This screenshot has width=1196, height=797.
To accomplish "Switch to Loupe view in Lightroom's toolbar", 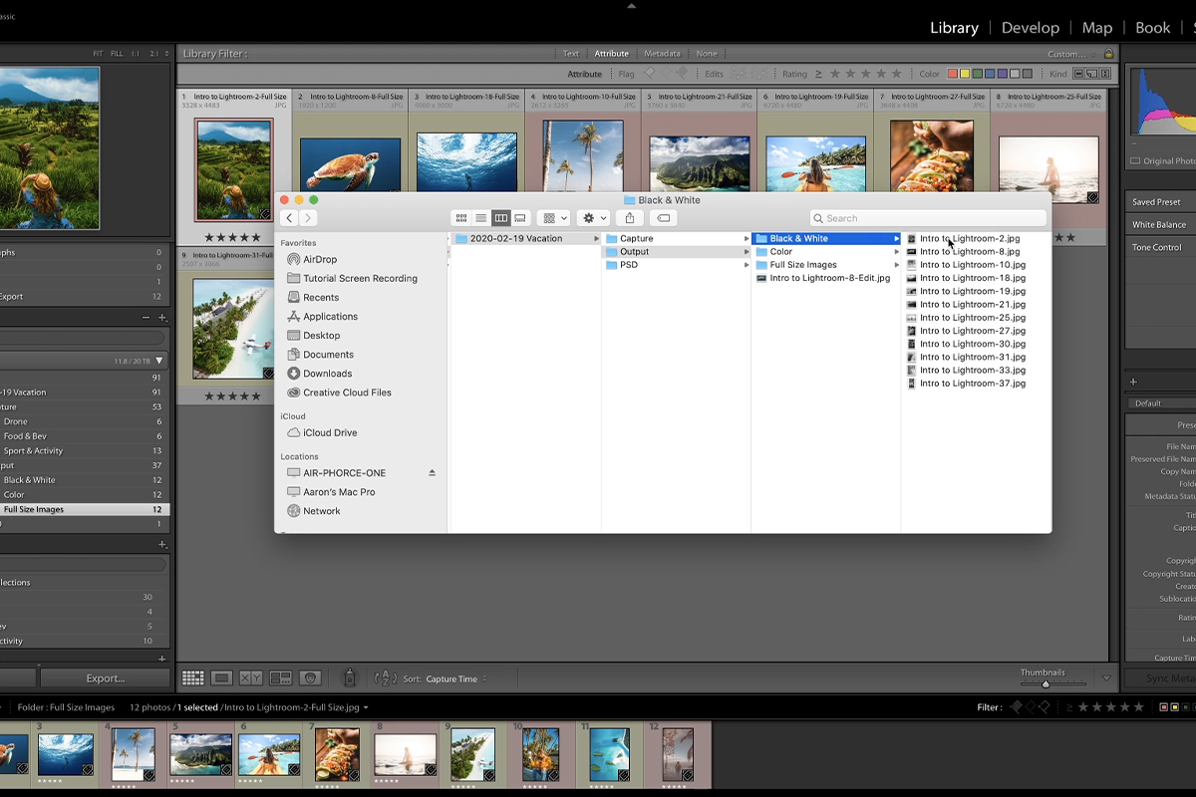I will tap(220, 677).
